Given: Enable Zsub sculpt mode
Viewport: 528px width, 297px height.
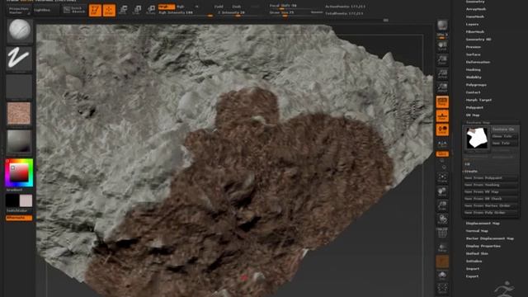Looking at the screenshot, I should pyautogui.click(x=237, y=7).
